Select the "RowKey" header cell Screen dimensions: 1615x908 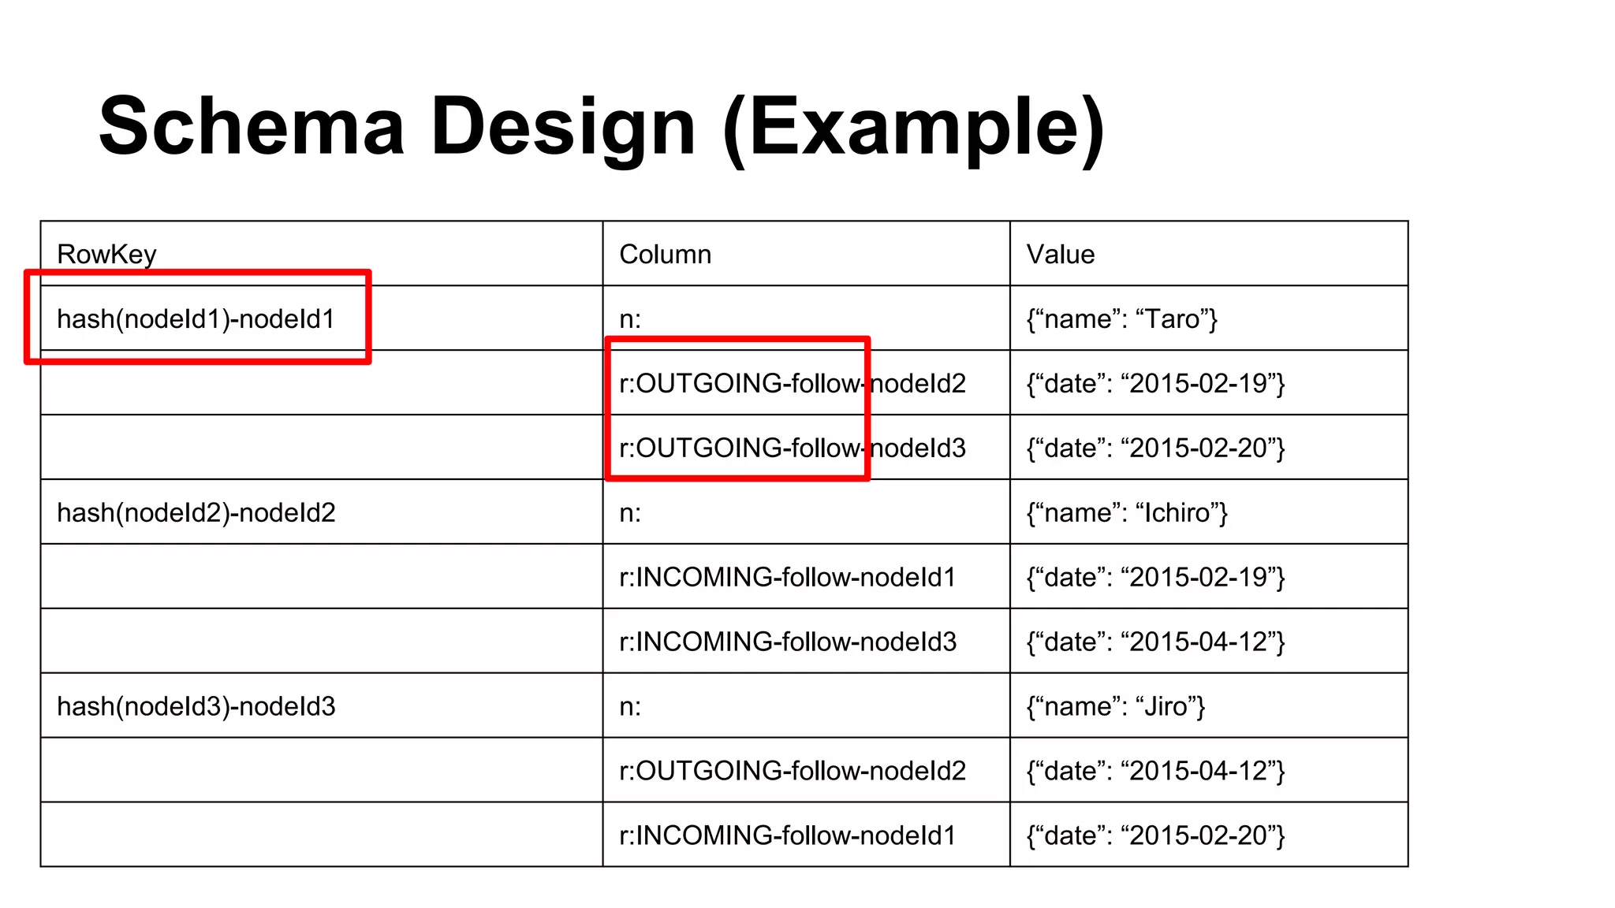point(322,254)
